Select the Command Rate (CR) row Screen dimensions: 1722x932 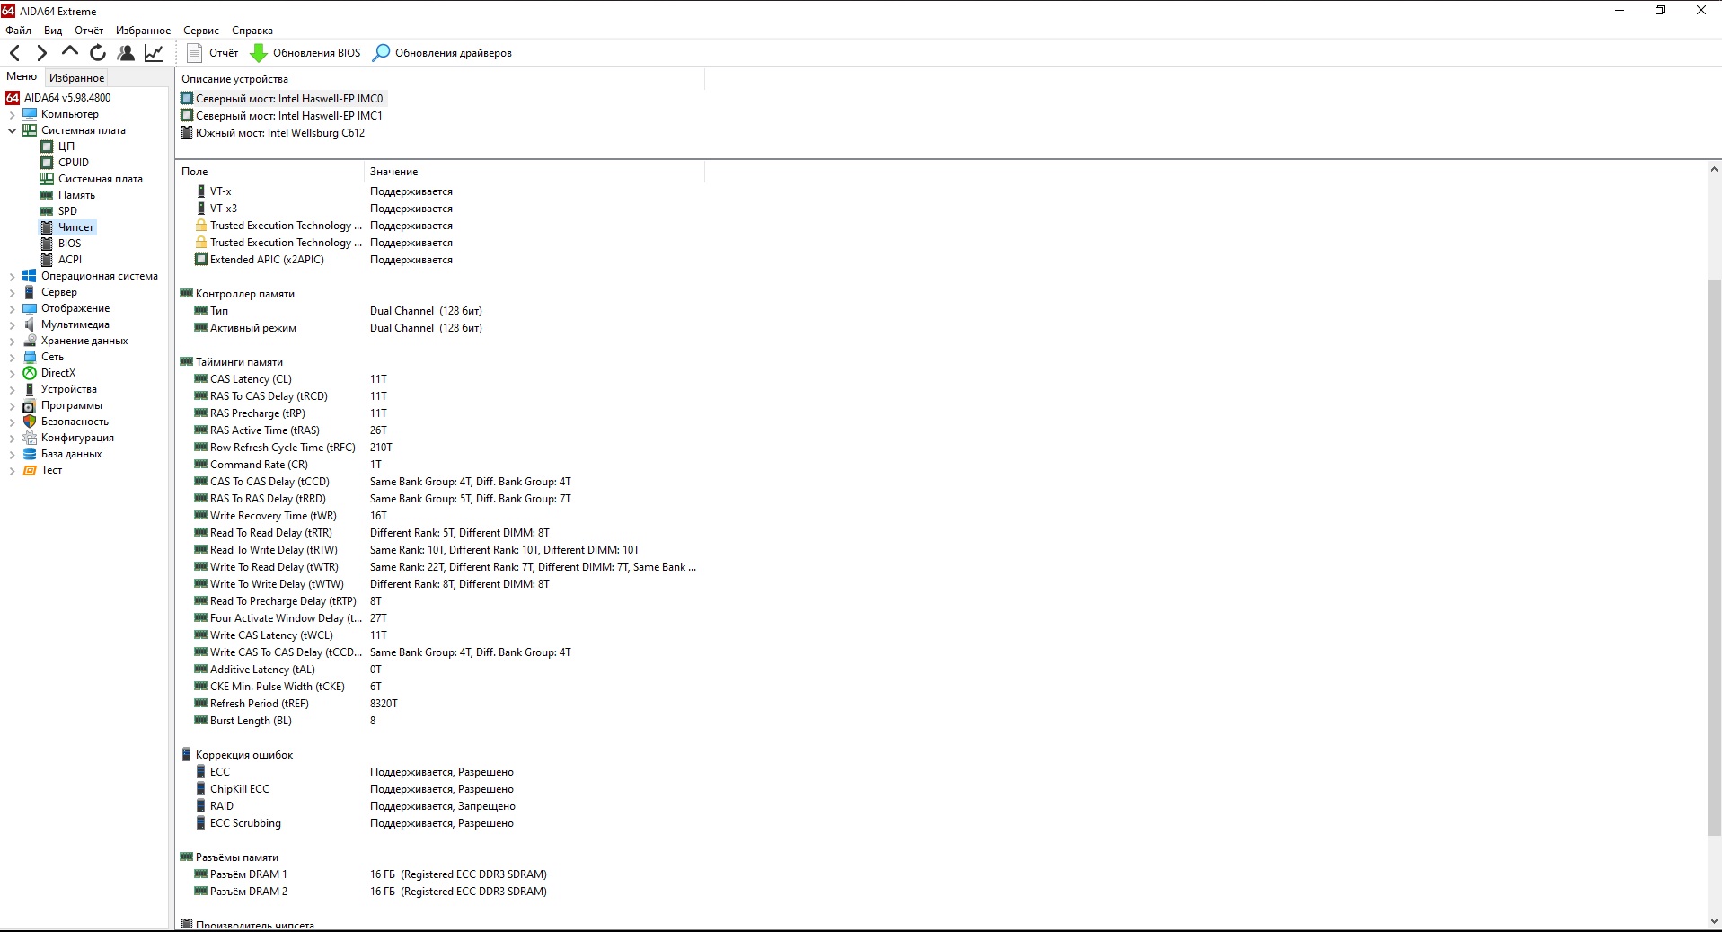pyautogui.click(x=440, y=465)
